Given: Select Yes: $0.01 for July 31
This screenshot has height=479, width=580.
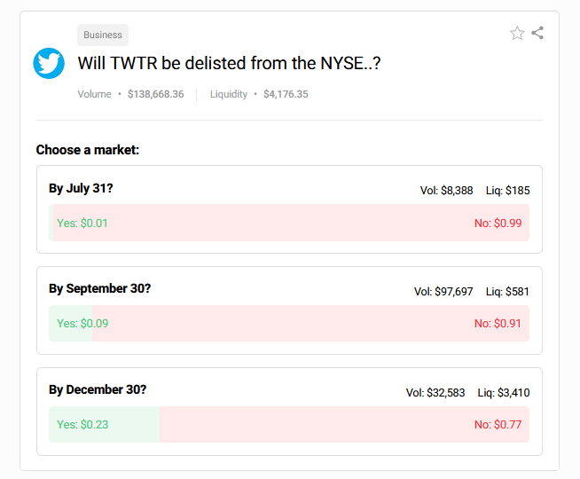Looking at the screenshot, I should 82,223.
